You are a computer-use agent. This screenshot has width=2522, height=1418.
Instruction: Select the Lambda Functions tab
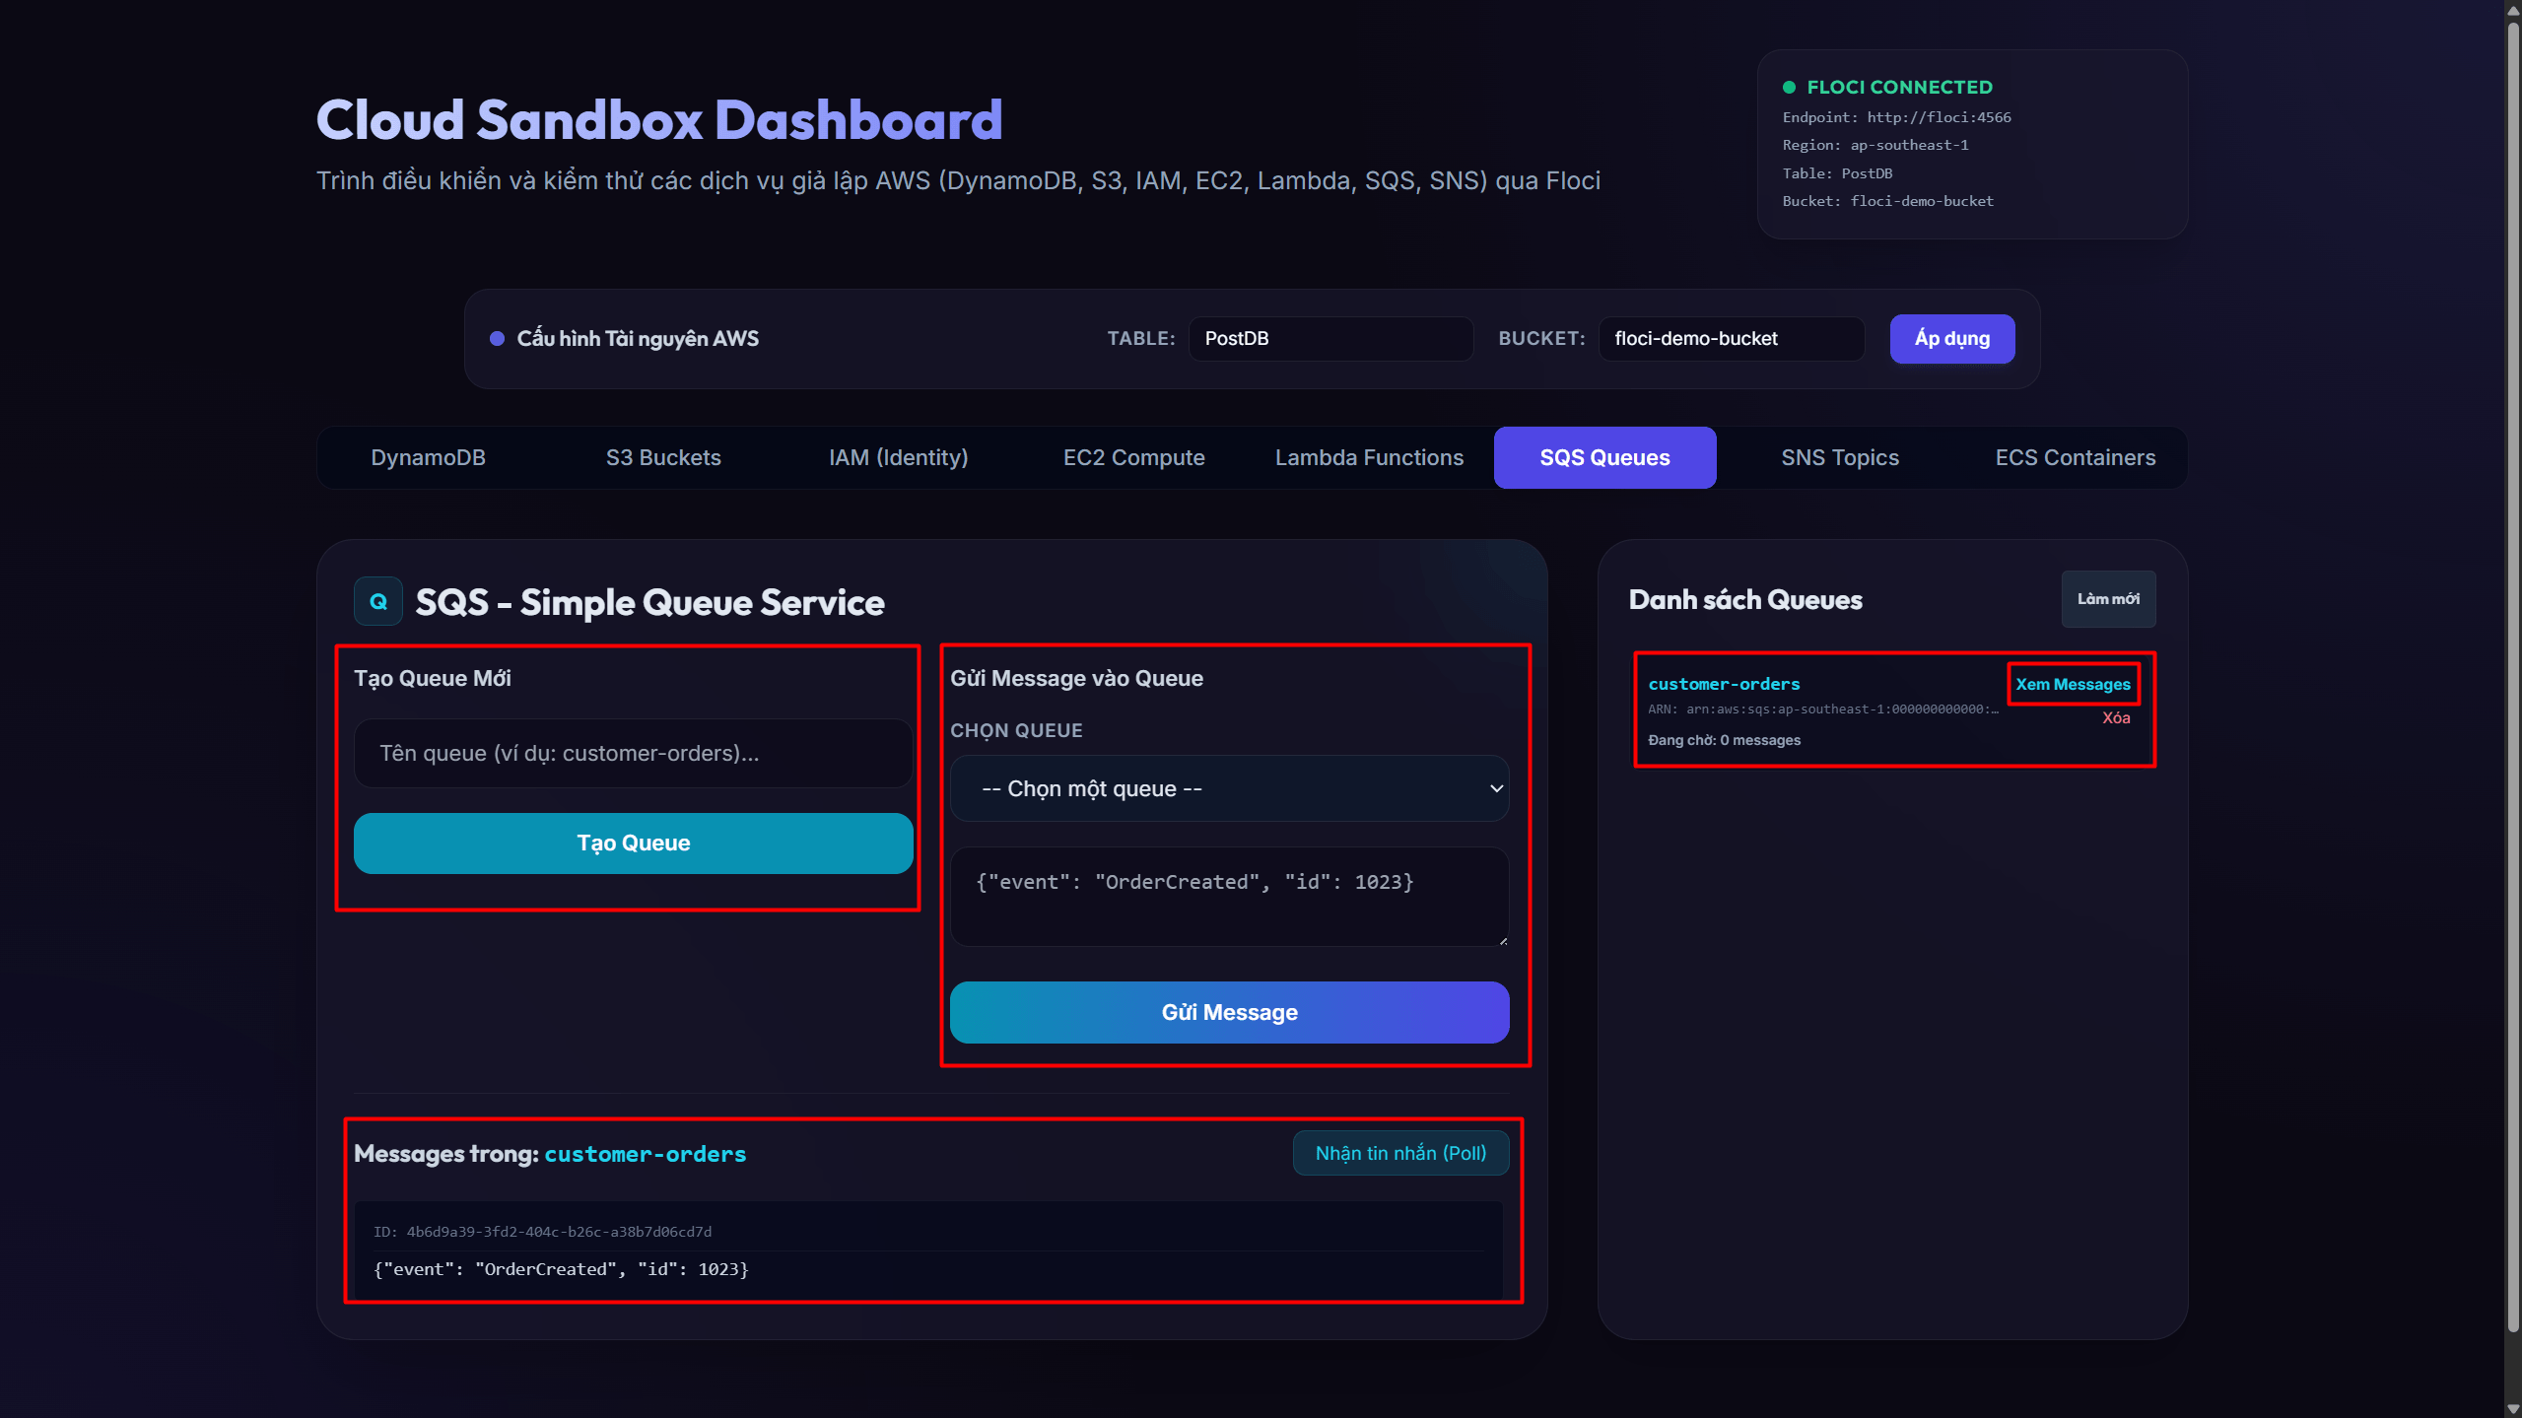tap(1369, 457)
